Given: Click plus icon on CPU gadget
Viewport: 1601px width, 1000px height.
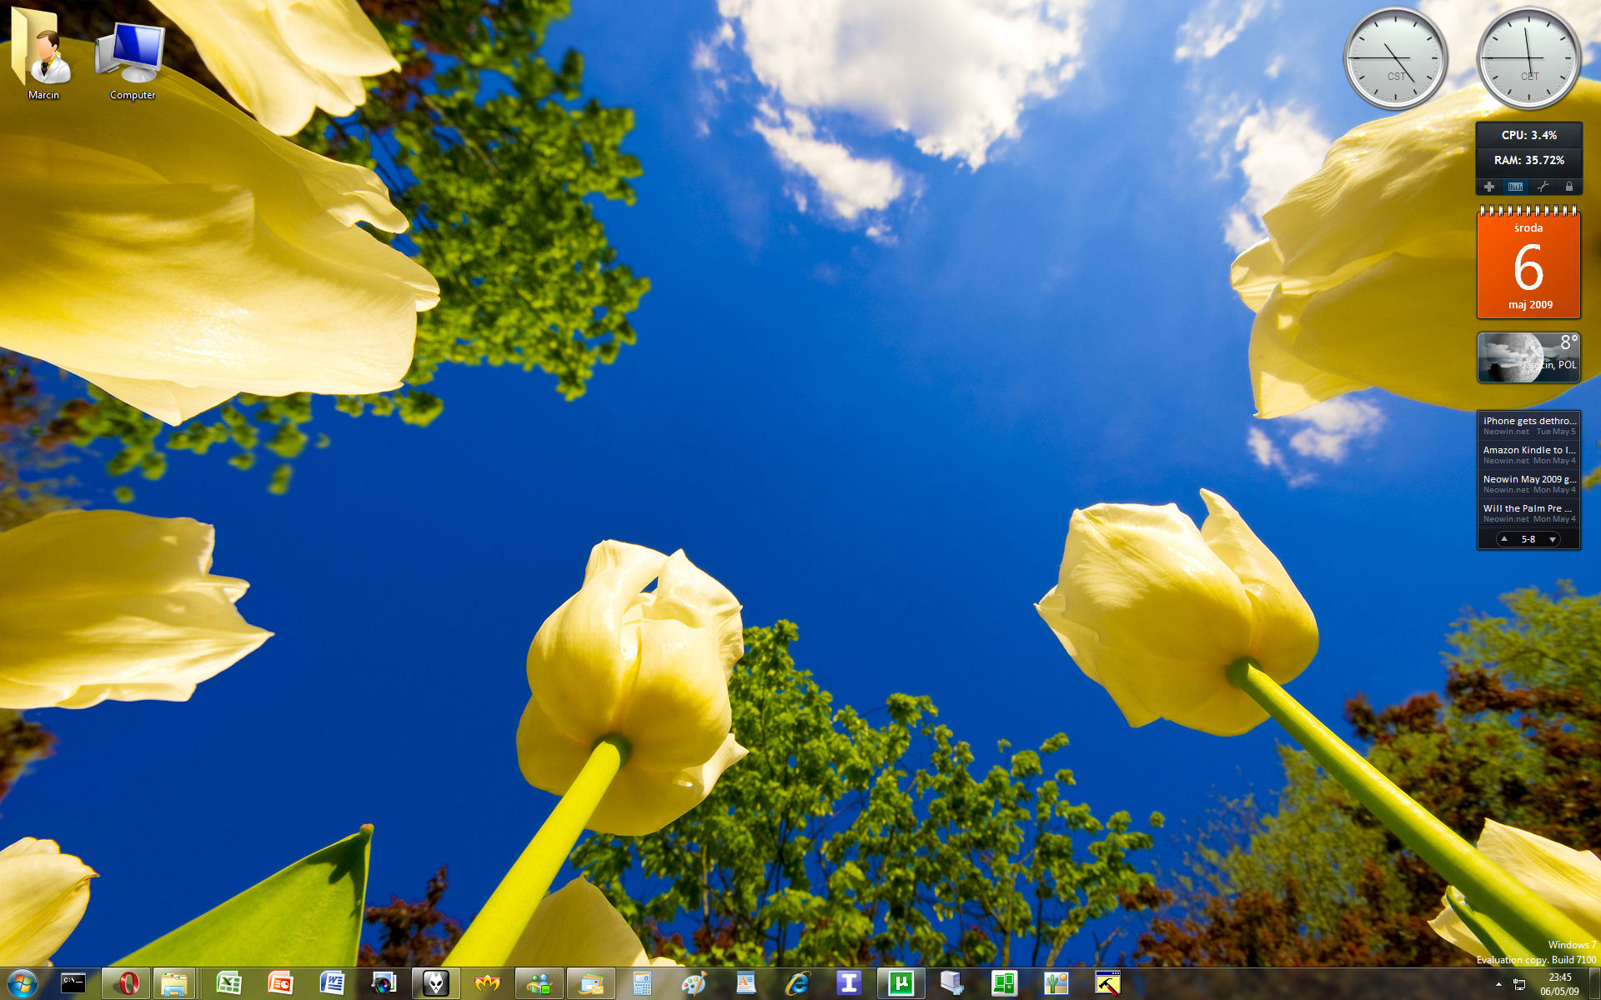Looking at the screenshot, I should click(x=1488, y=187).
